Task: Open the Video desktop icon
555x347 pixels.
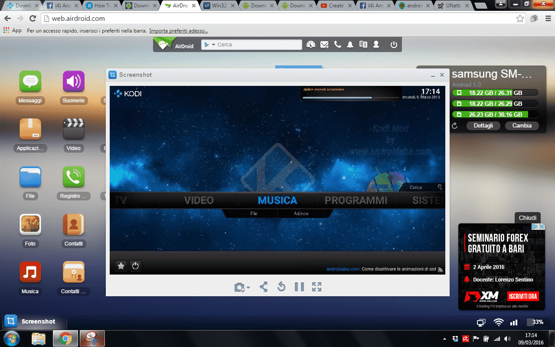Action: 74,129
